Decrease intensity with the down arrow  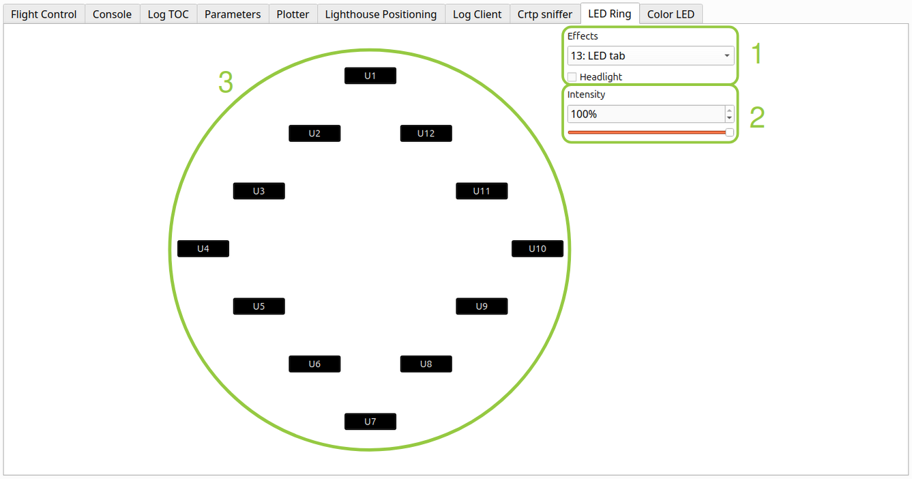729,118
